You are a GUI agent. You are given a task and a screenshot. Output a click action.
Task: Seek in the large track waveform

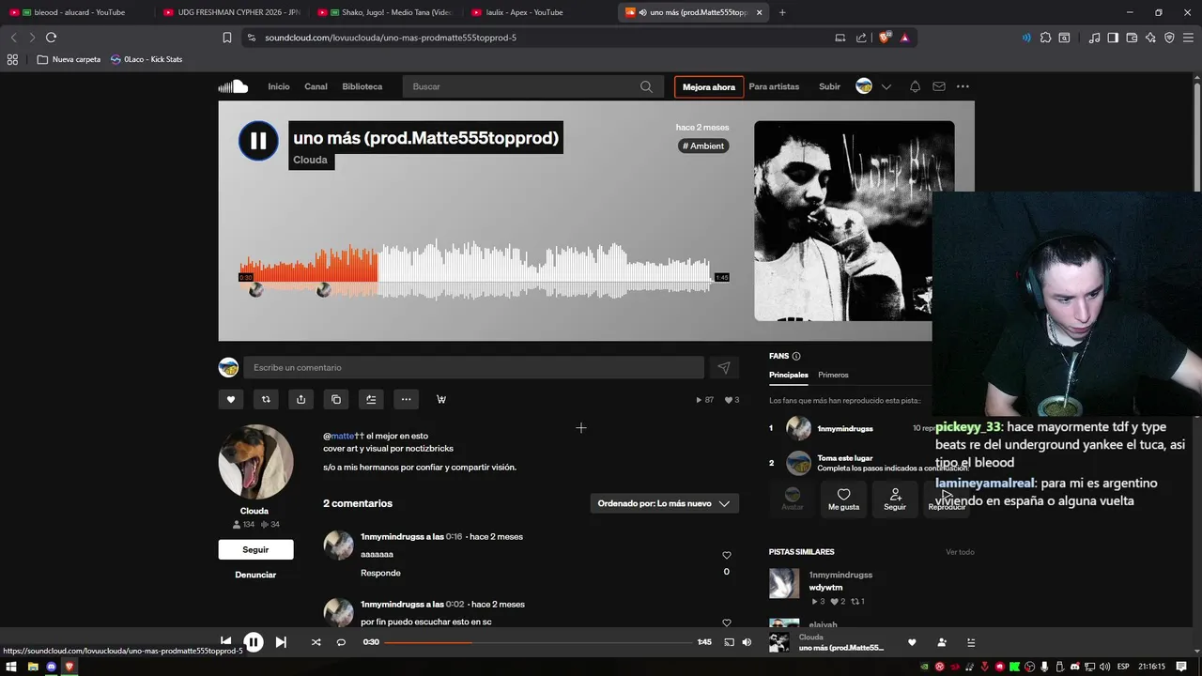475,270
